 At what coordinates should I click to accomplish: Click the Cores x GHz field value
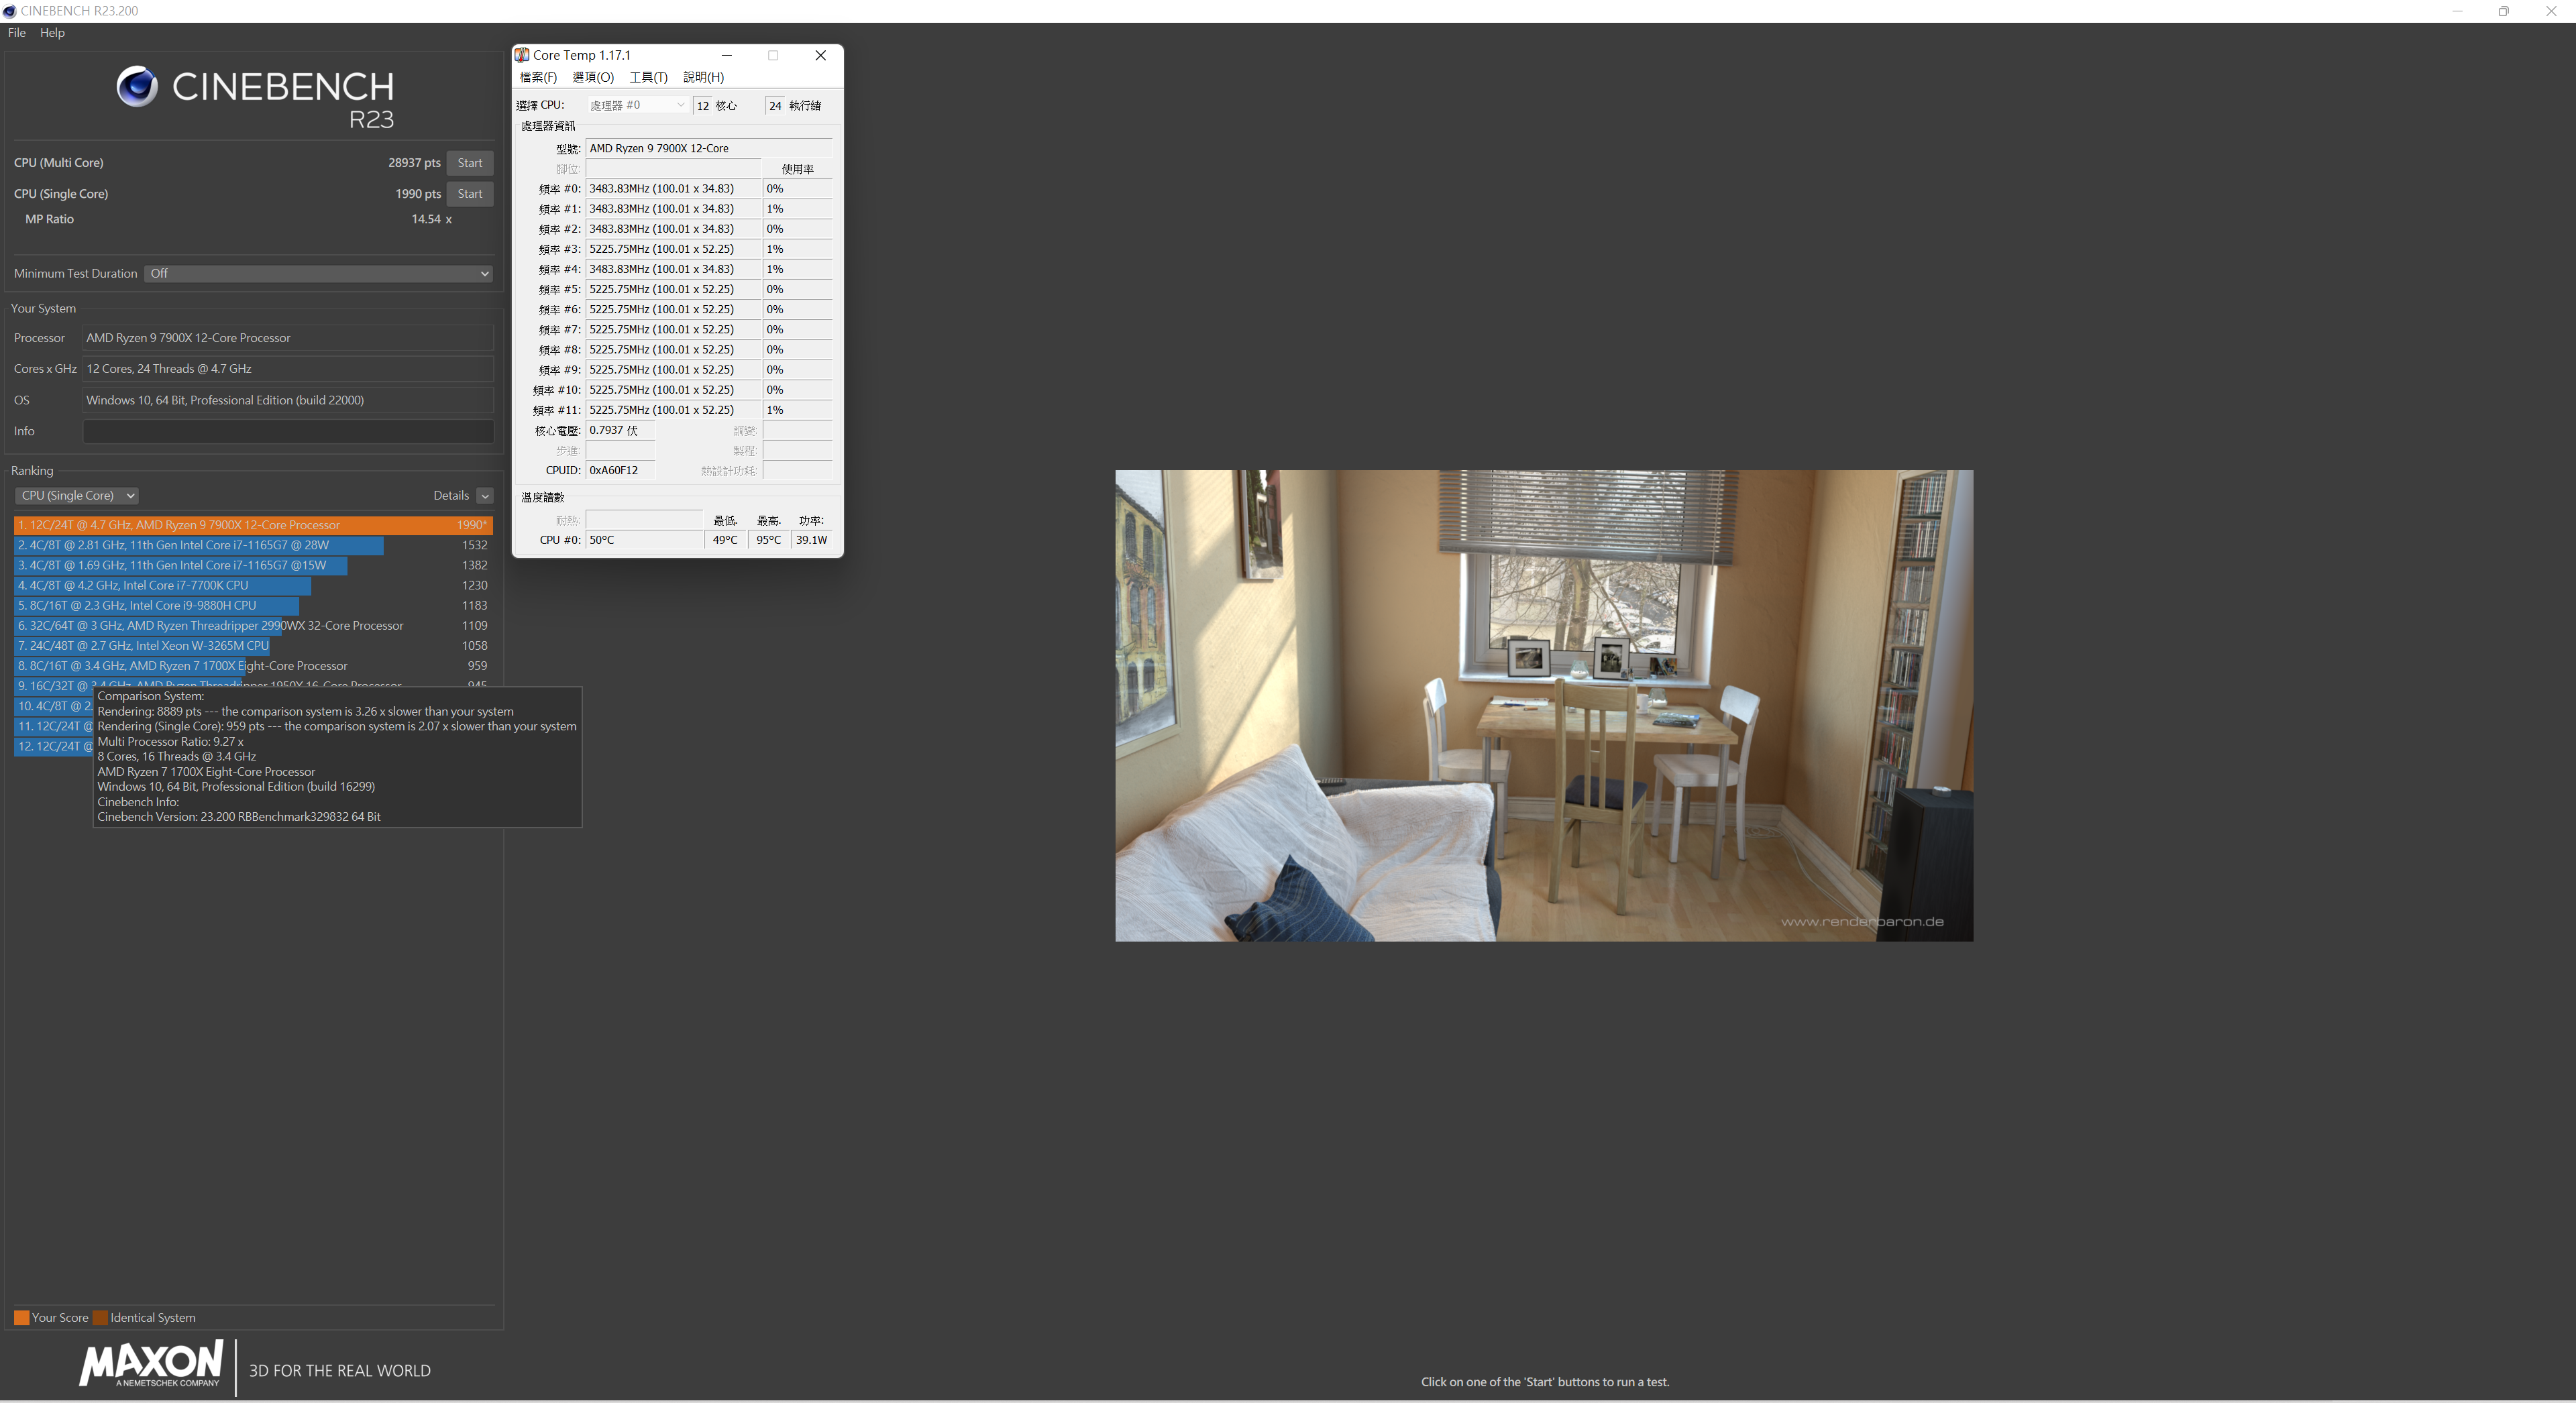[x=288, y=369]
